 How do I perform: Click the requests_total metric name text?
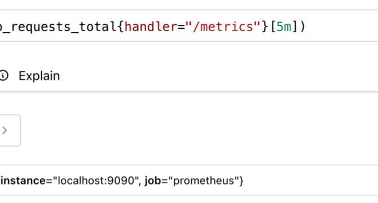tap(58, 27)
